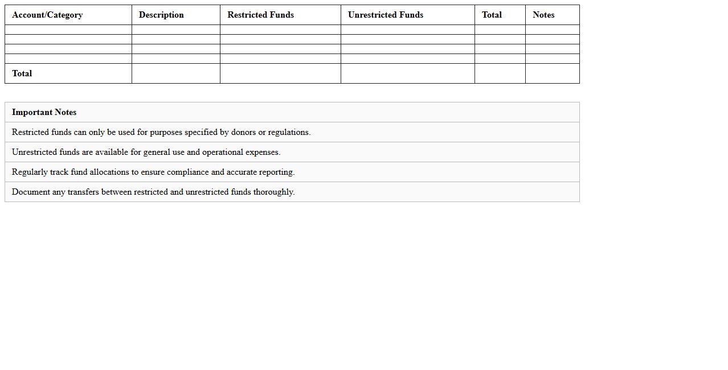Click the note about documenting fund transfers
728x370 pixels.
click(153, 192)
